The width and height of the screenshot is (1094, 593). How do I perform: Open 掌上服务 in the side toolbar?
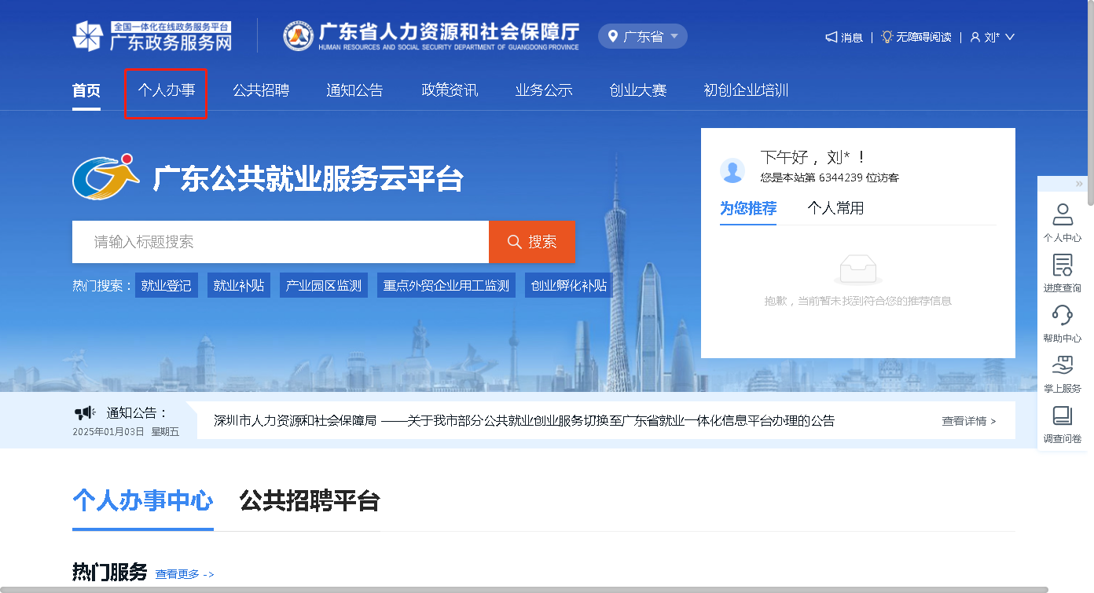pyautogui.click(x=1063, y=374)
